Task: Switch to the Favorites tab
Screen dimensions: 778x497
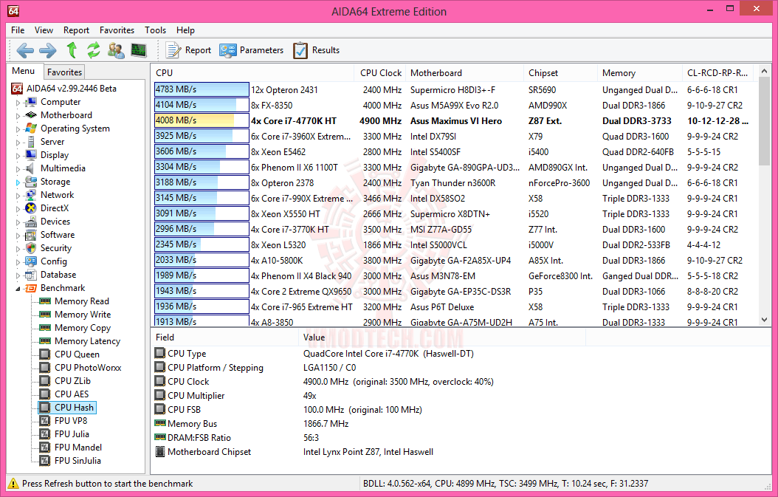Action: point(64,72)
